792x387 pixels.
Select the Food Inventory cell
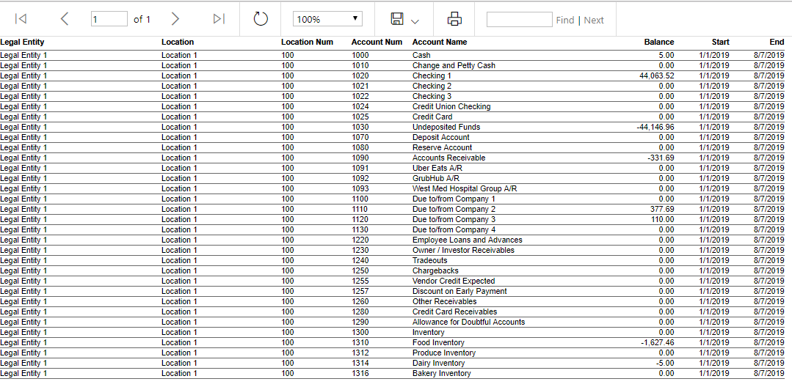(x=438, y=342)
